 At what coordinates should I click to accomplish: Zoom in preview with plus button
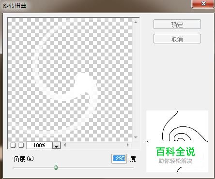click(21, 145)
